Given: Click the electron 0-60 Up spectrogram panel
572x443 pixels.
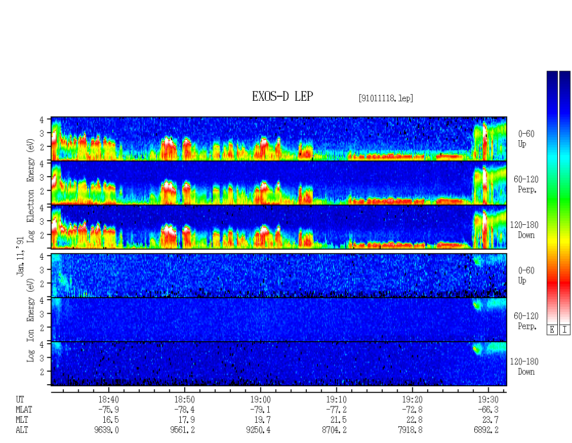Looking at the screenshot, I should point(279,139).
